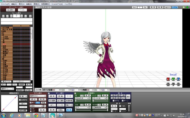Image resolution: width=190 pixels, height=118 pixels.
Task: Collapse the 体 bone group in timeline
Action: 1,35
